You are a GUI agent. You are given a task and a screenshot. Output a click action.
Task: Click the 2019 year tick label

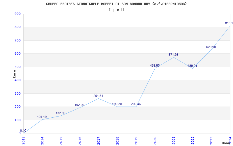coord(136,140)
